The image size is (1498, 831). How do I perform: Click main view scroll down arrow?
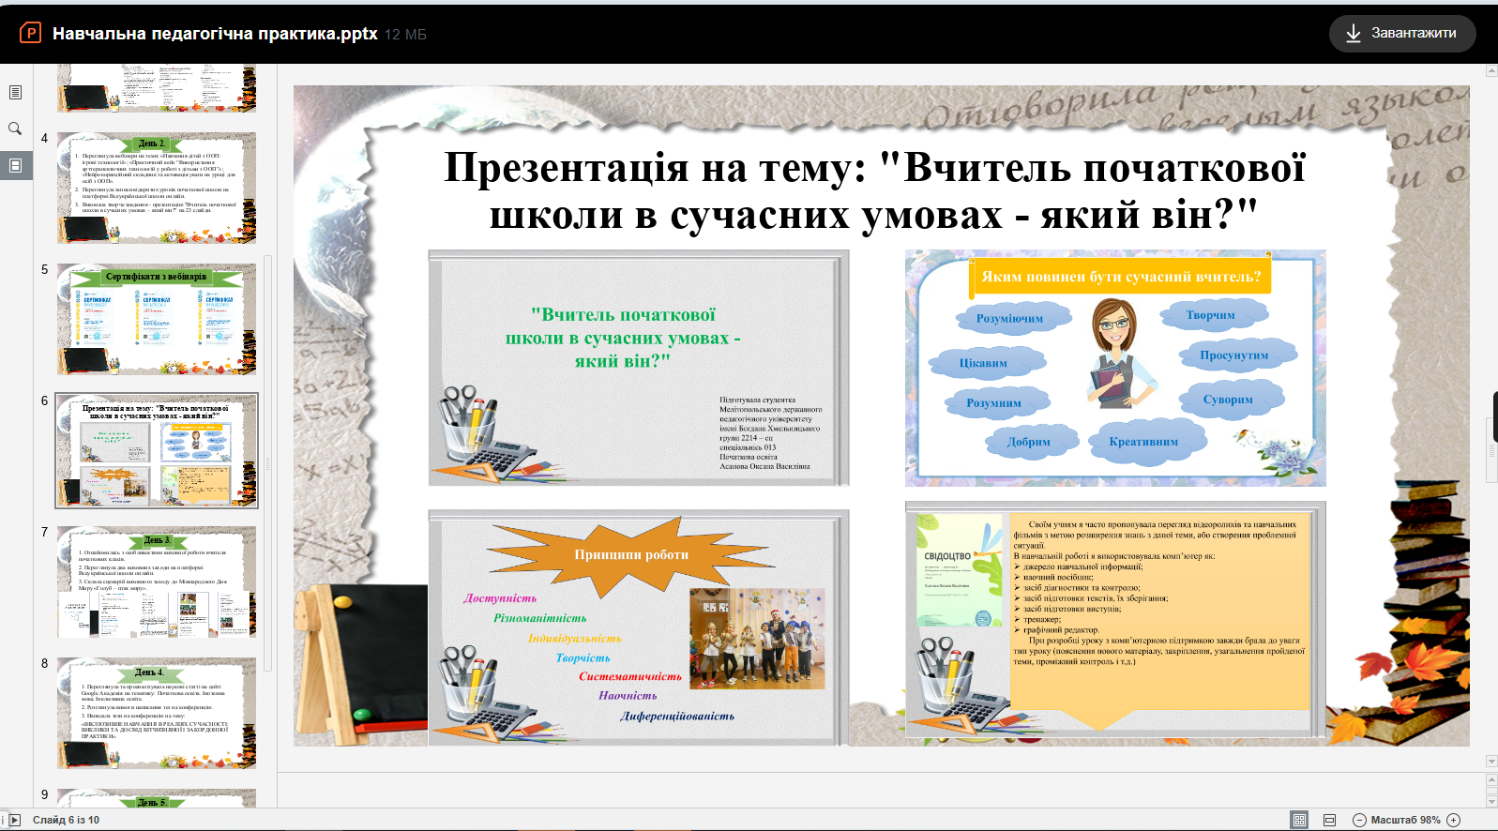[x=1491, y=762]
